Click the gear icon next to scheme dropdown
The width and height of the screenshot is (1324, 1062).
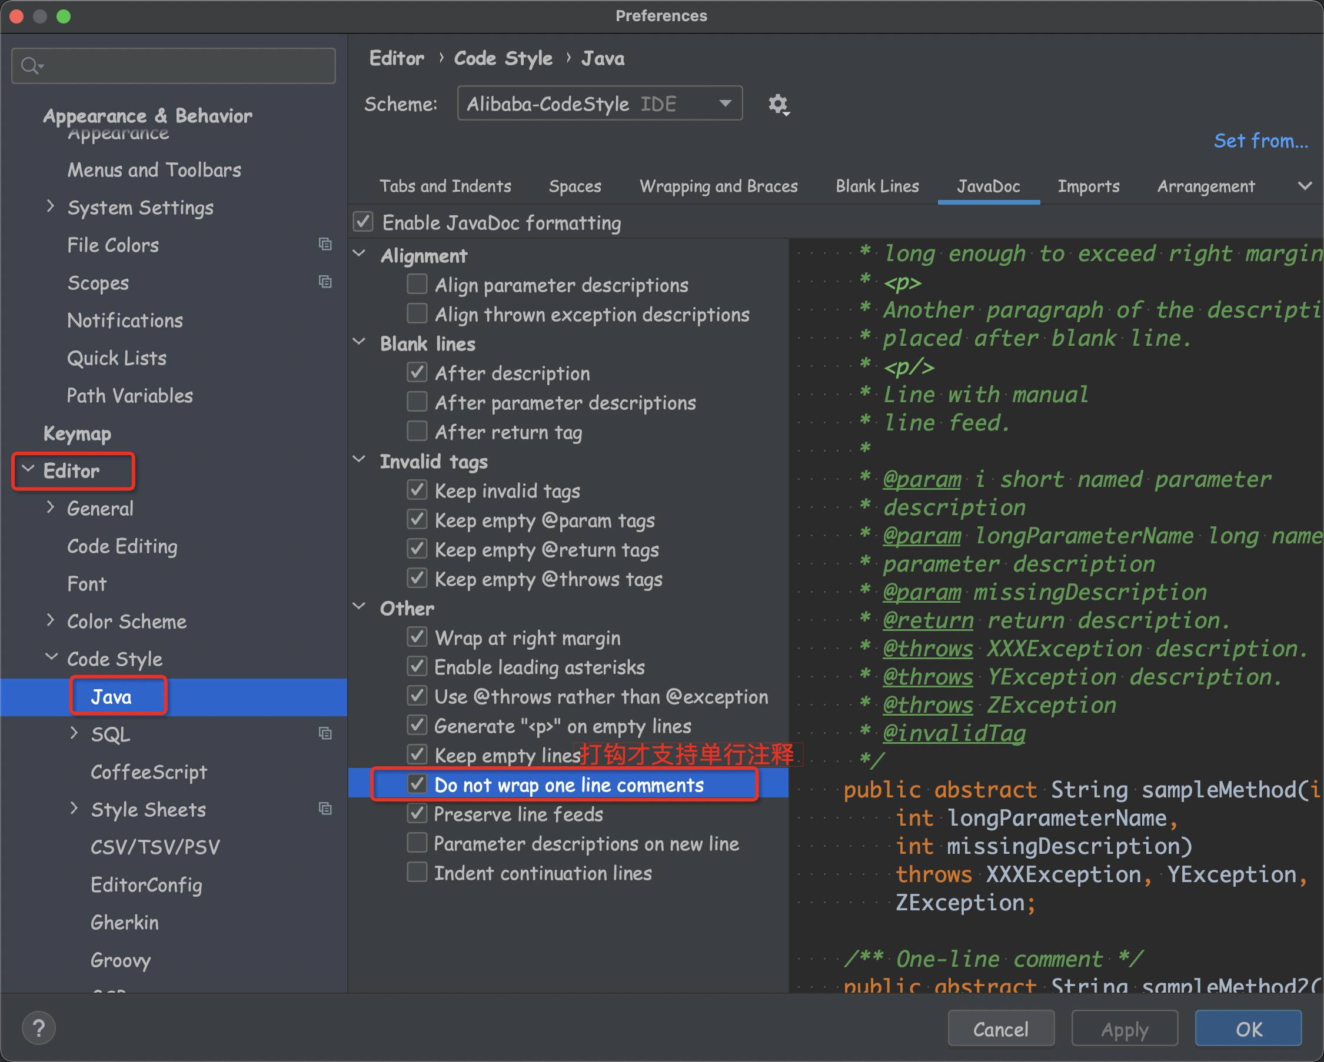779,104
